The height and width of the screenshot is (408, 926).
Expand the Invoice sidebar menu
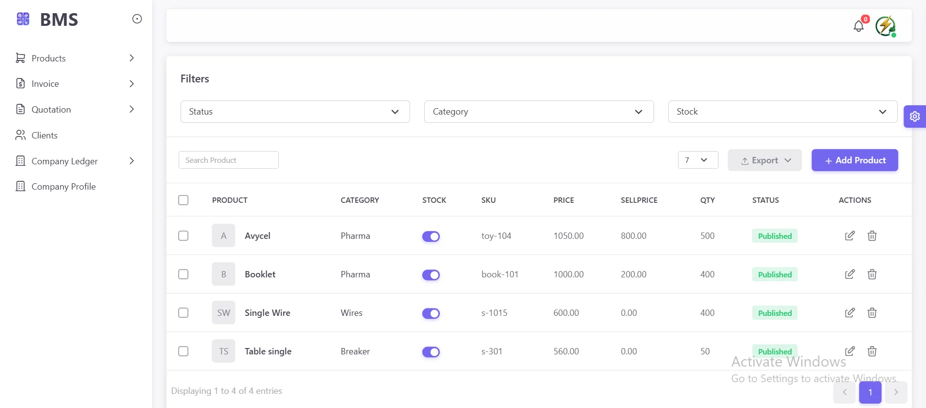(75, 84)
